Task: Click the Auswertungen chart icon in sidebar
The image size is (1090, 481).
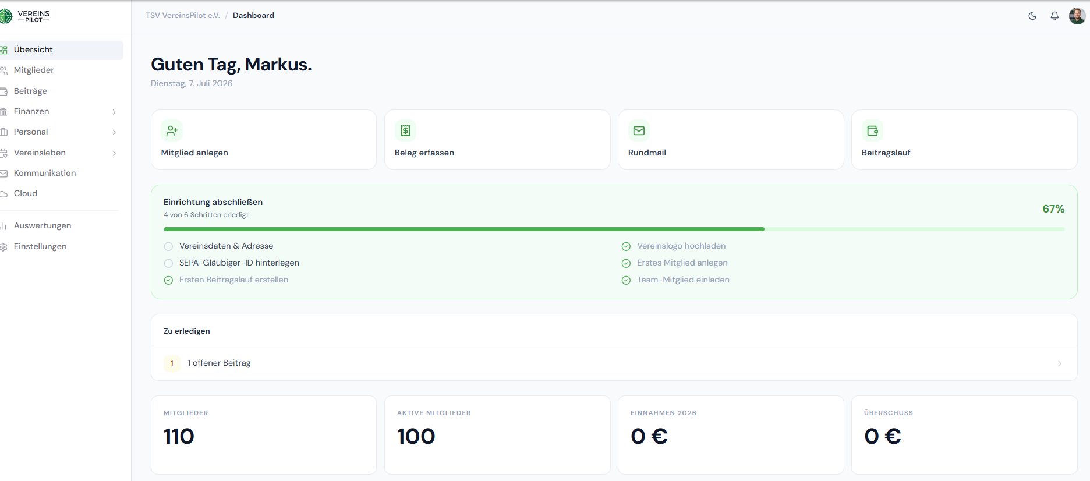Action: pos(3,226)
